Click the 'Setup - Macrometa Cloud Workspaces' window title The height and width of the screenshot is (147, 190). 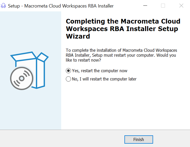61,6
